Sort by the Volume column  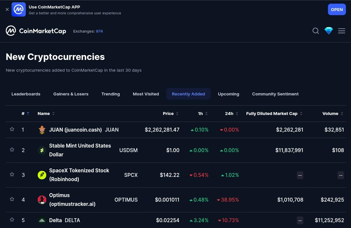pyautogui.click(x=333, y=114)
